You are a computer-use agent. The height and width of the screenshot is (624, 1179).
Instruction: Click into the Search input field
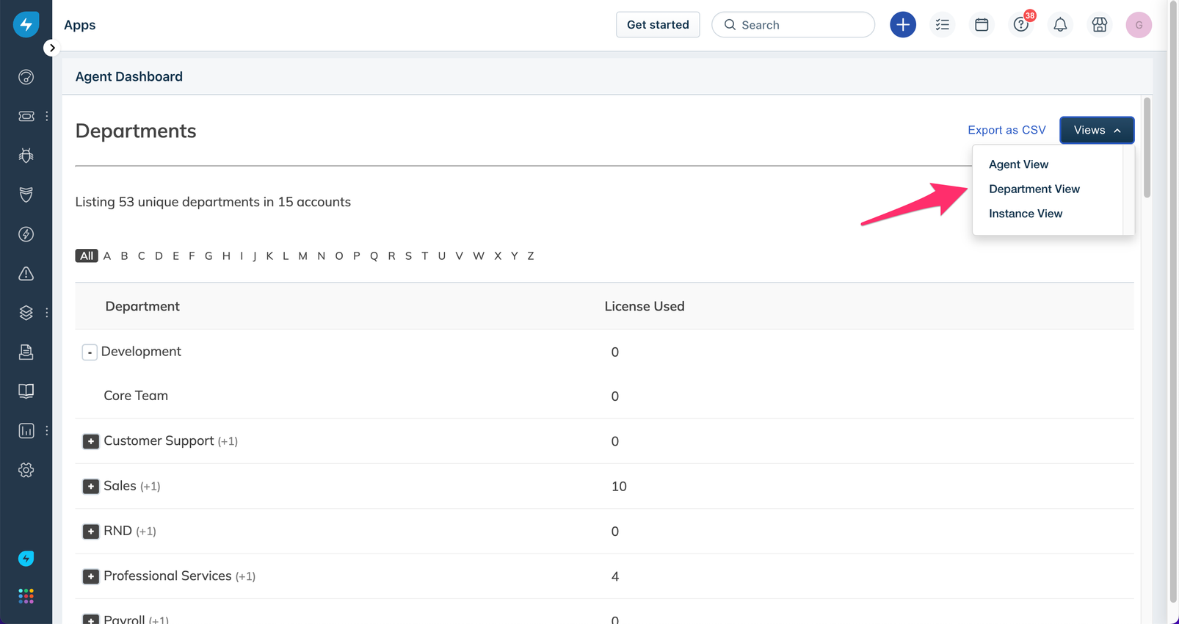coord(800,25)
